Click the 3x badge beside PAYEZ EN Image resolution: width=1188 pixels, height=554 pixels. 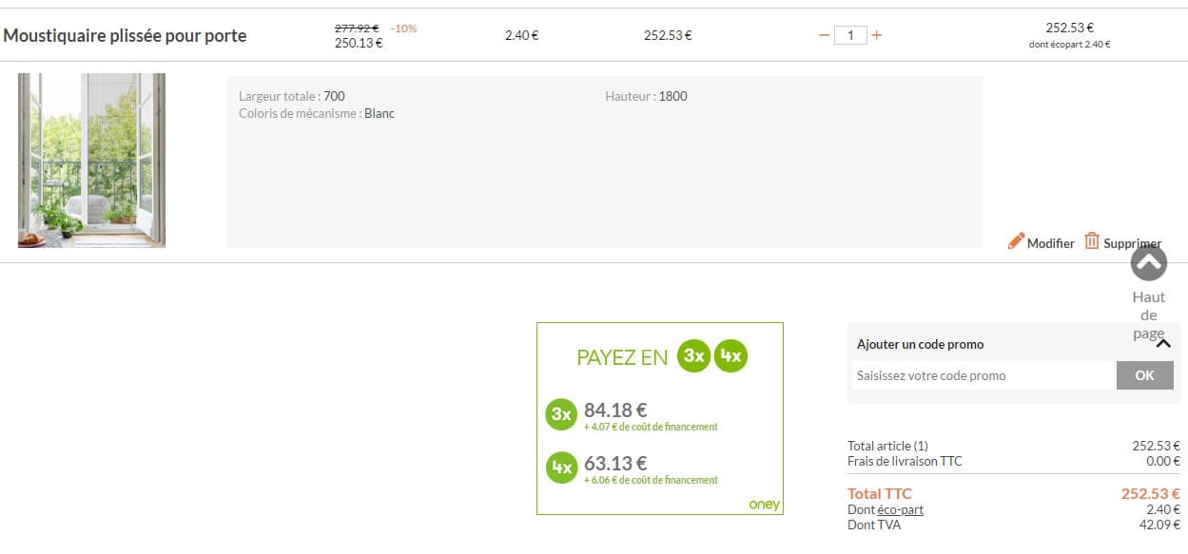click(x=693, y=356)
